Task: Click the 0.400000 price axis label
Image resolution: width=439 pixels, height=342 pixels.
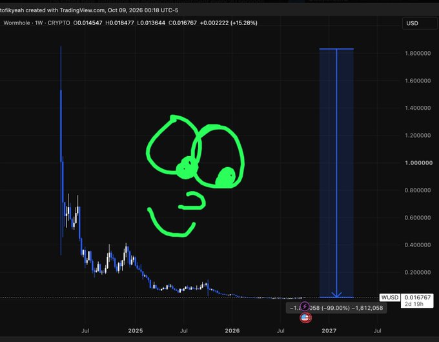Action: tap(418, 245)
